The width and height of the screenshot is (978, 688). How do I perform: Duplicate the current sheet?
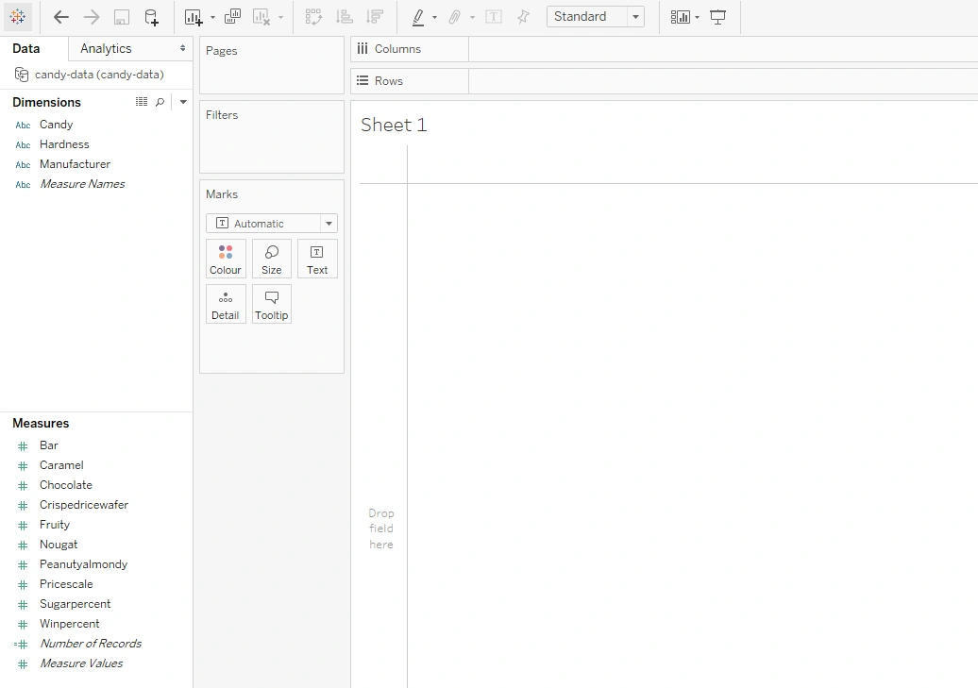[x=232, y=17]
